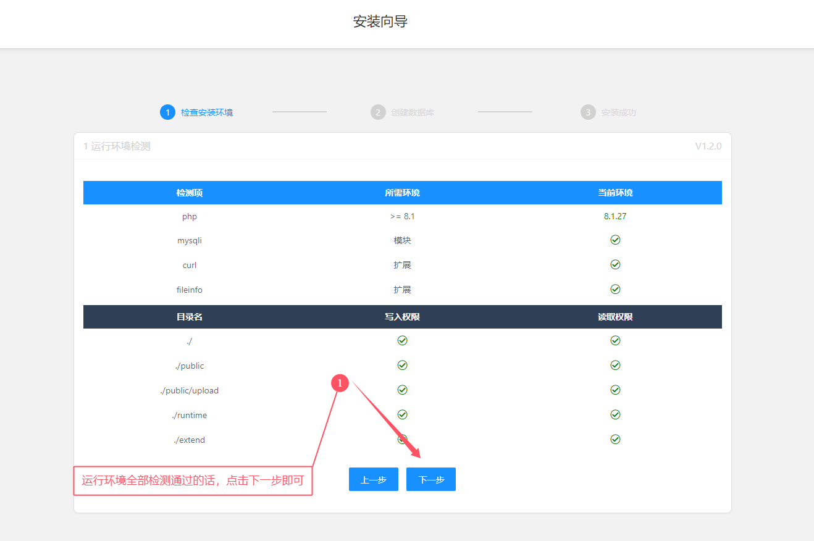Click the V1.2.0 version label
The width and height of the screenshot is (814, 541).
pos(708,146)
